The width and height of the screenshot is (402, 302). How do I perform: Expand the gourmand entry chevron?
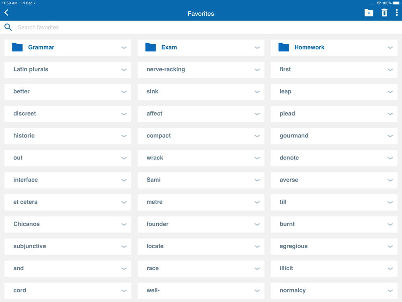point(390,136)
